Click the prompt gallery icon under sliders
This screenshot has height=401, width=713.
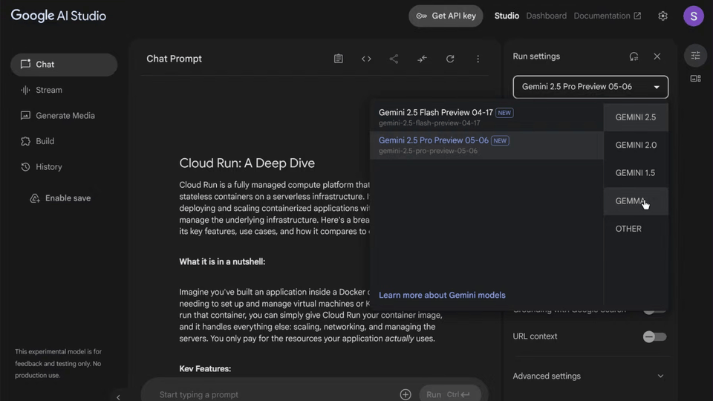695,79
